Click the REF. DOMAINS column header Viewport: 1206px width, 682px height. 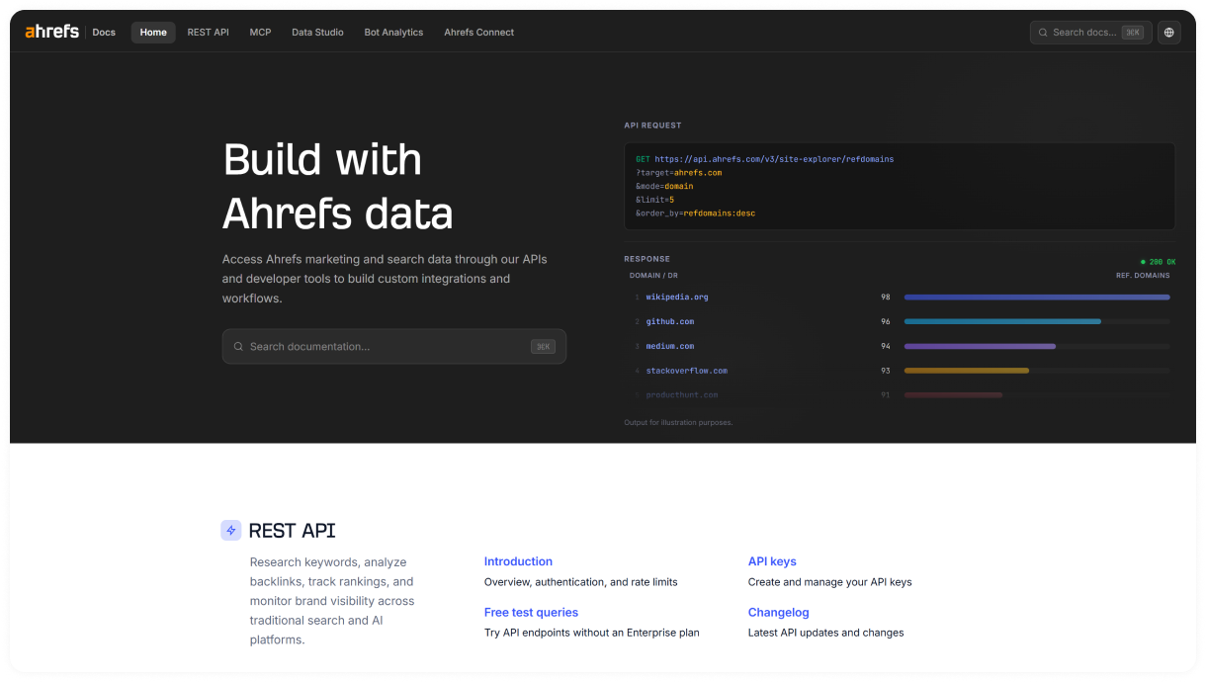(x=1143, y=276)
